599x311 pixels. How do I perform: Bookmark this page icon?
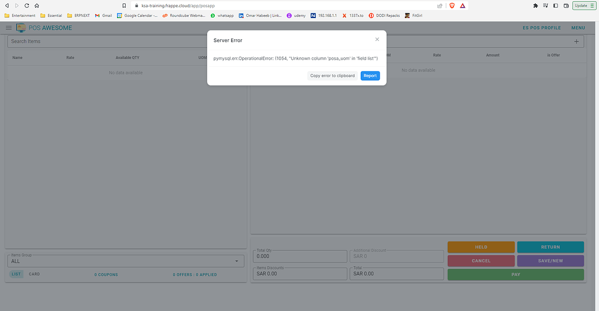click(x=124, y=6)
